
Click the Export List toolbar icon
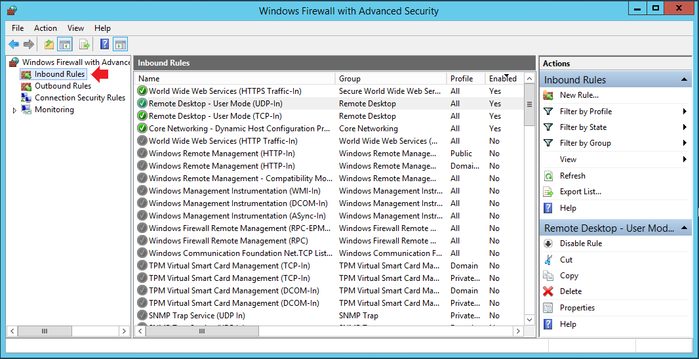coord(84,45)
